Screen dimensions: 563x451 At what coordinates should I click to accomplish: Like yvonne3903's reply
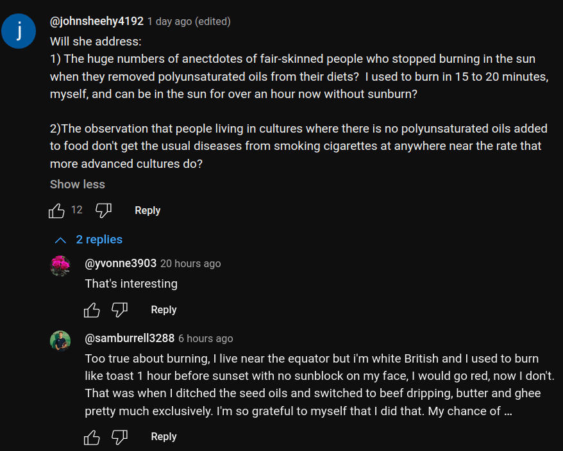92,310
